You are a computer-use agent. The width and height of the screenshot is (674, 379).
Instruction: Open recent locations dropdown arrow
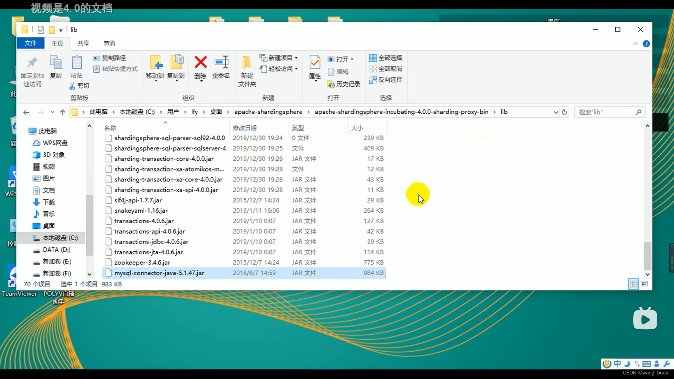point(52,112)
